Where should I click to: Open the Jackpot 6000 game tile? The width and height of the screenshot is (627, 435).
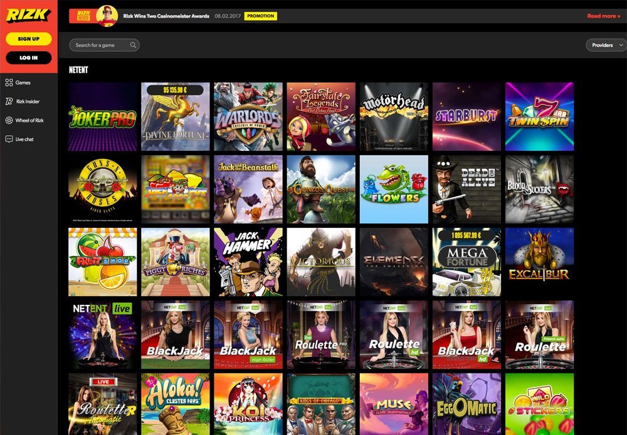pyautogui.click(x=175, y=189)
